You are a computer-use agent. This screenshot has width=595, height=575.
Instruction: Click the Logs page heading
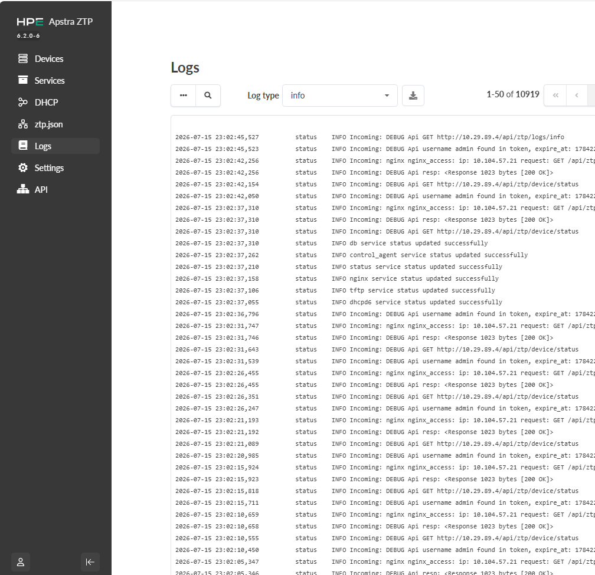[x=185, y=67]
